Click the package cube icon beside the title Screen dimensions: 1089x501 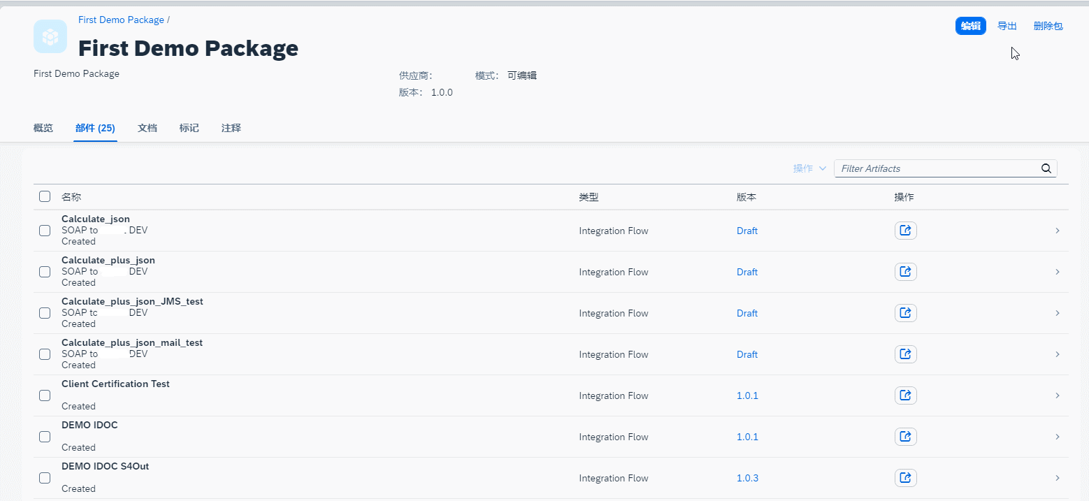50,36
